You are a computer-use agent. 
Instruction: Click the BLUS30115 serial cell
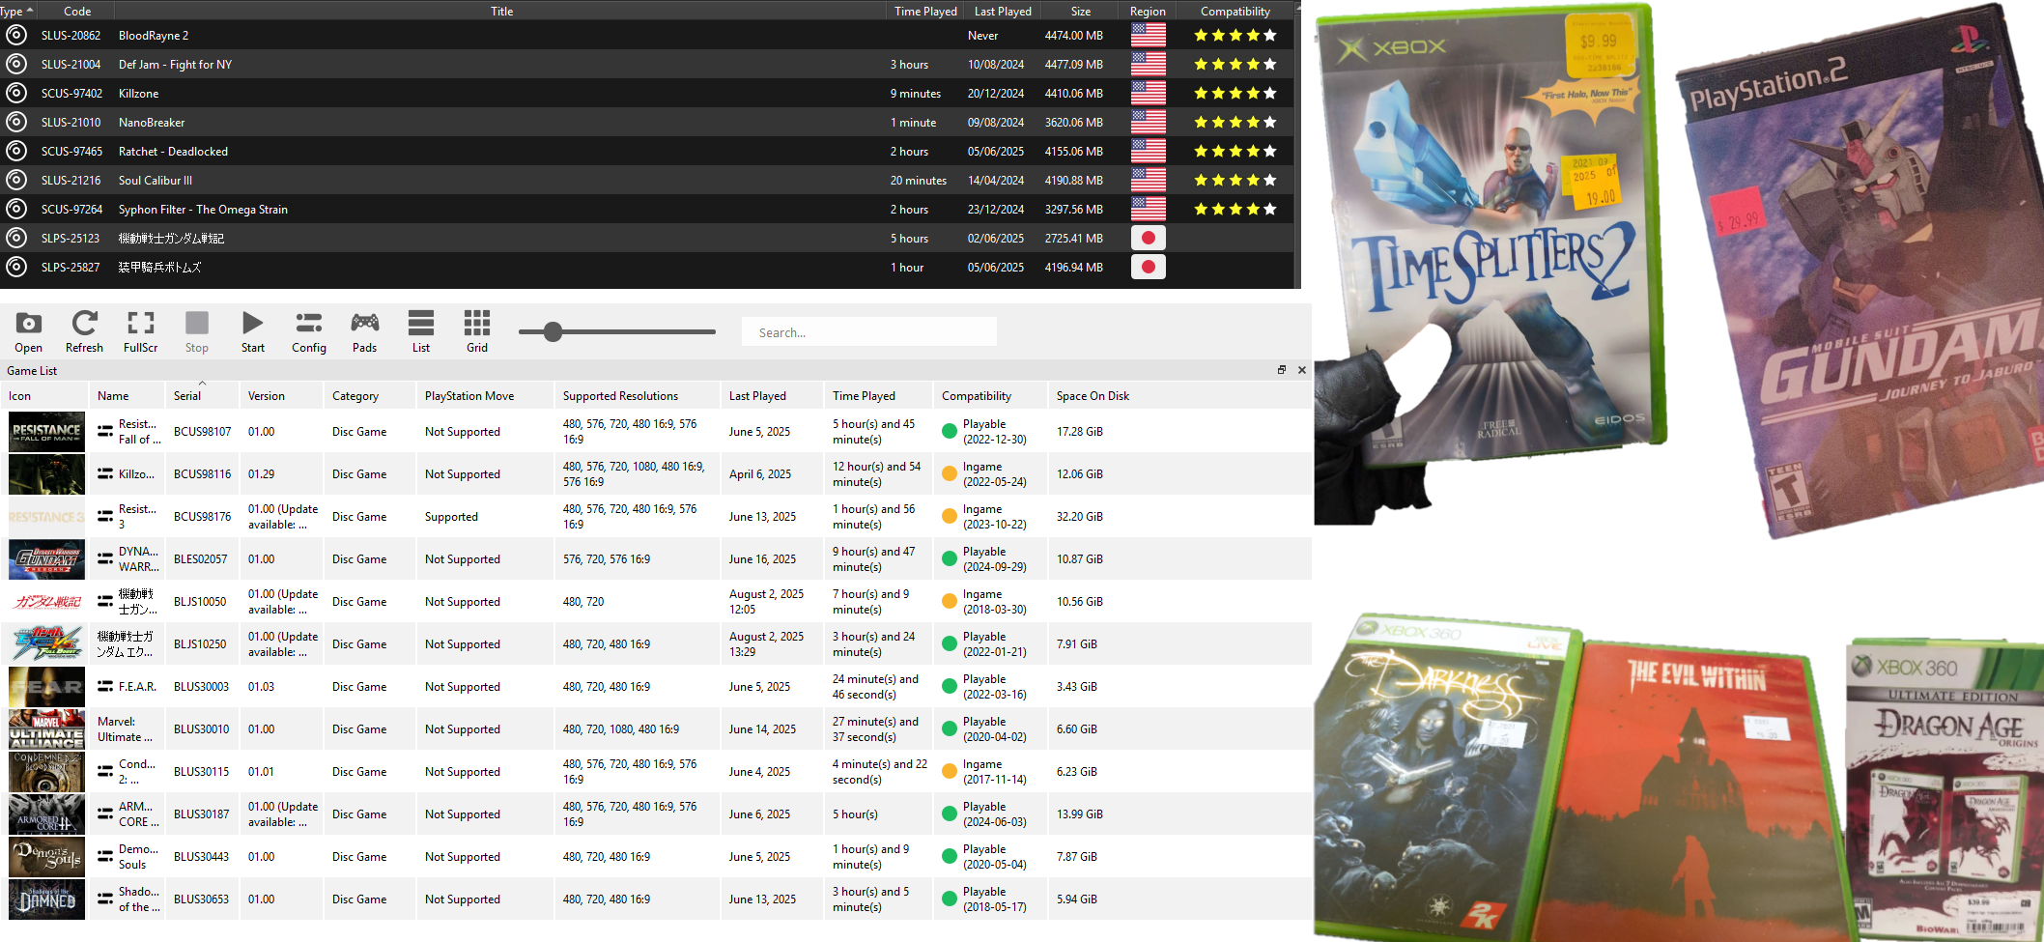[201, 772]
